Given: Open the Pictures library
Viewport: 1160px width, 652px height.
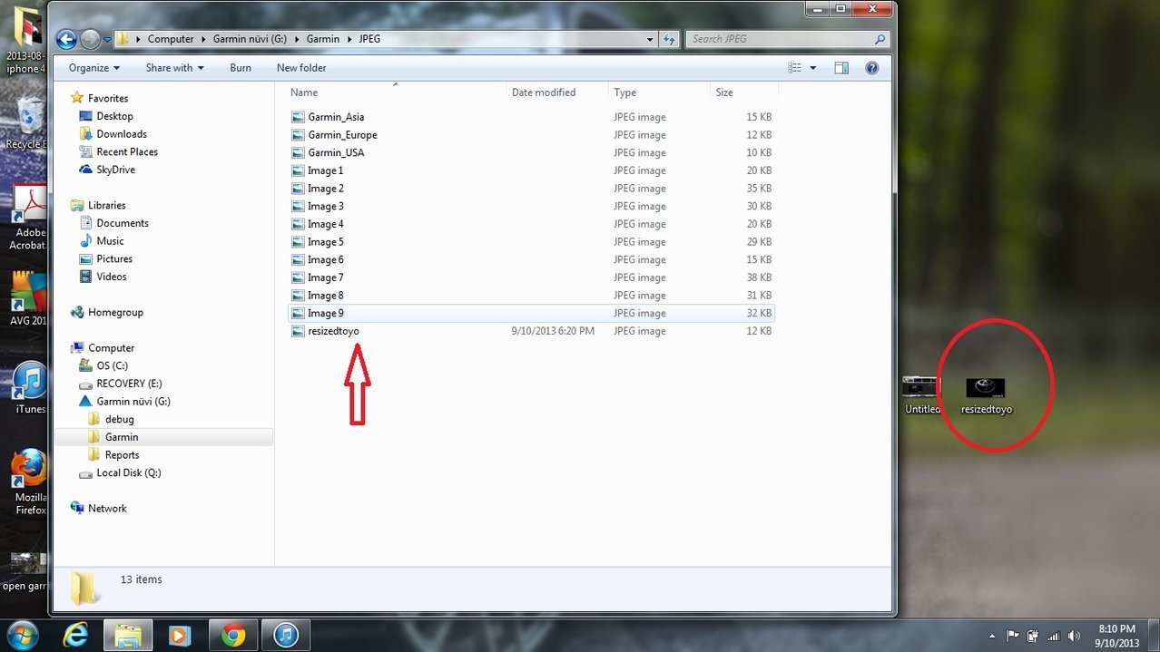Looking at the screenshot, I should [x=114, y=258].
